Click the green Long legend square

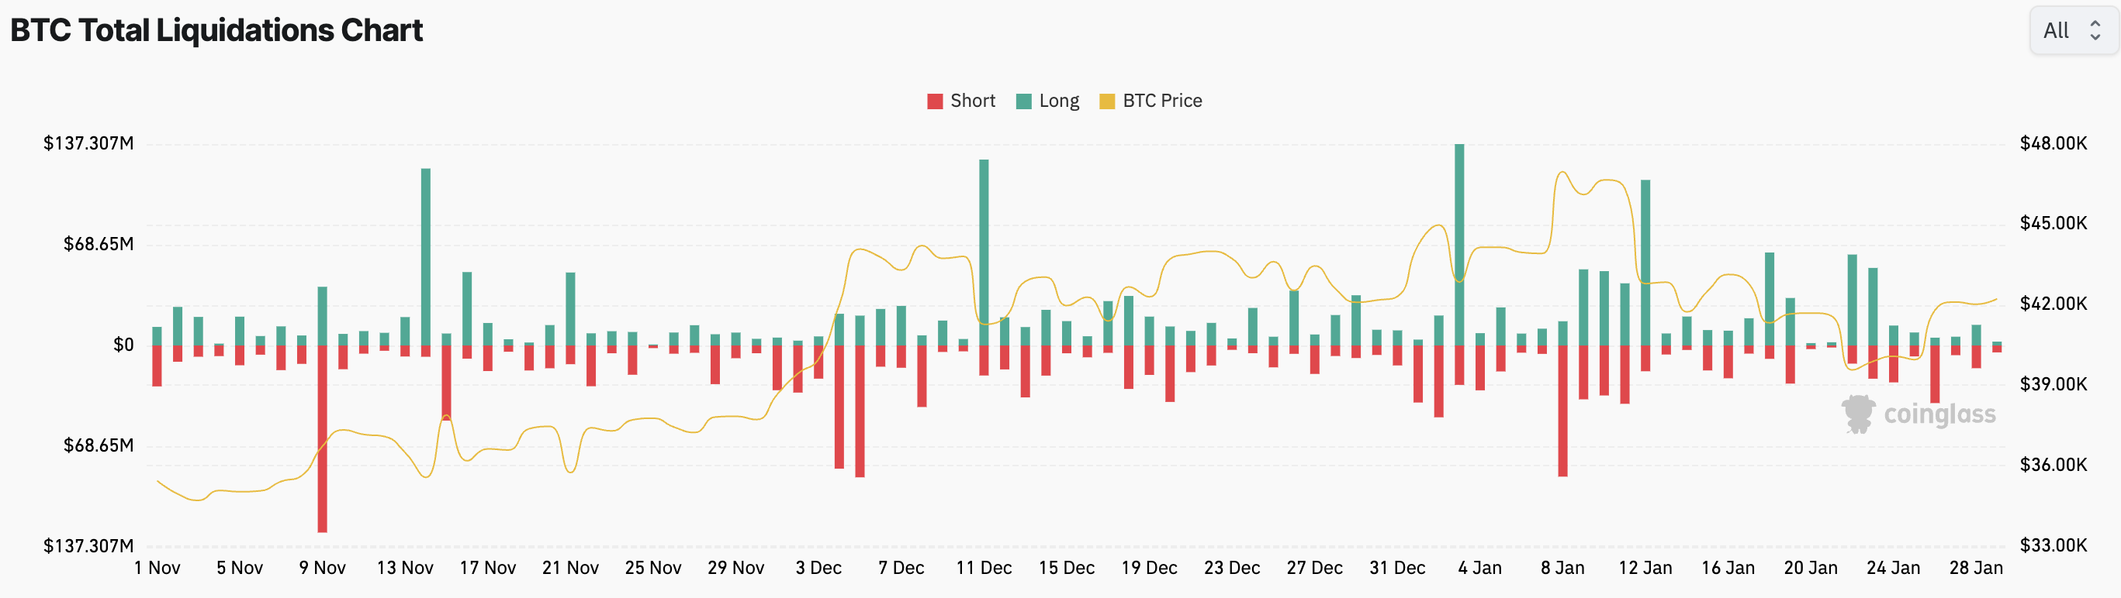tap(1023, 101)
